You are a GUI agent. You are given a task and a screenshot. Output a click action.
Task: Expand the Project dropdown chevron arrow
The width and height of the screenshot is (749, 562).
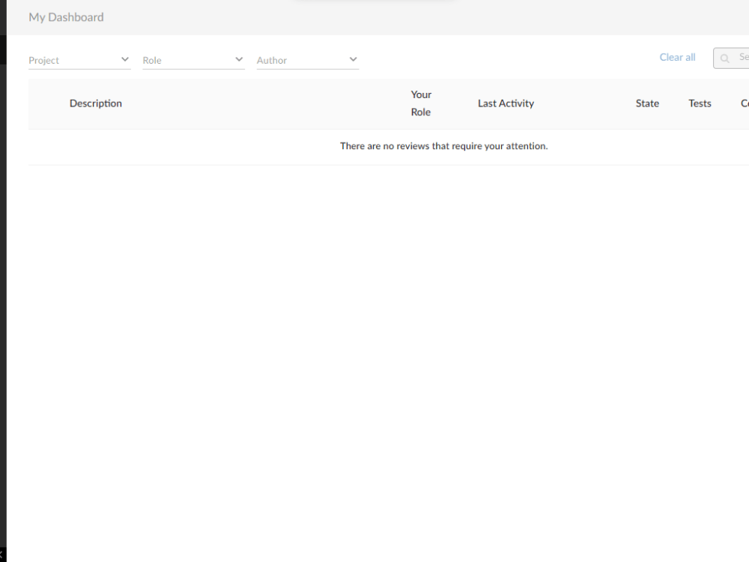coord(124,58)
